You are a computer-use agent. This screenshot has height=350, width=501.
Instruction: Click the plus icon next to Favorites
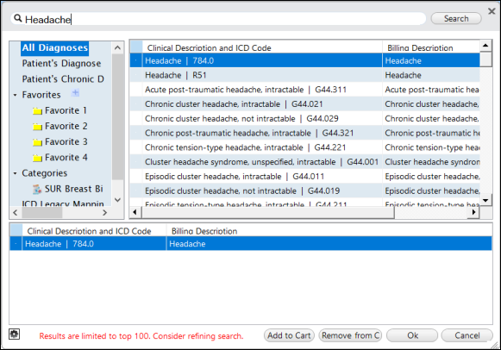tap(75, 93)
